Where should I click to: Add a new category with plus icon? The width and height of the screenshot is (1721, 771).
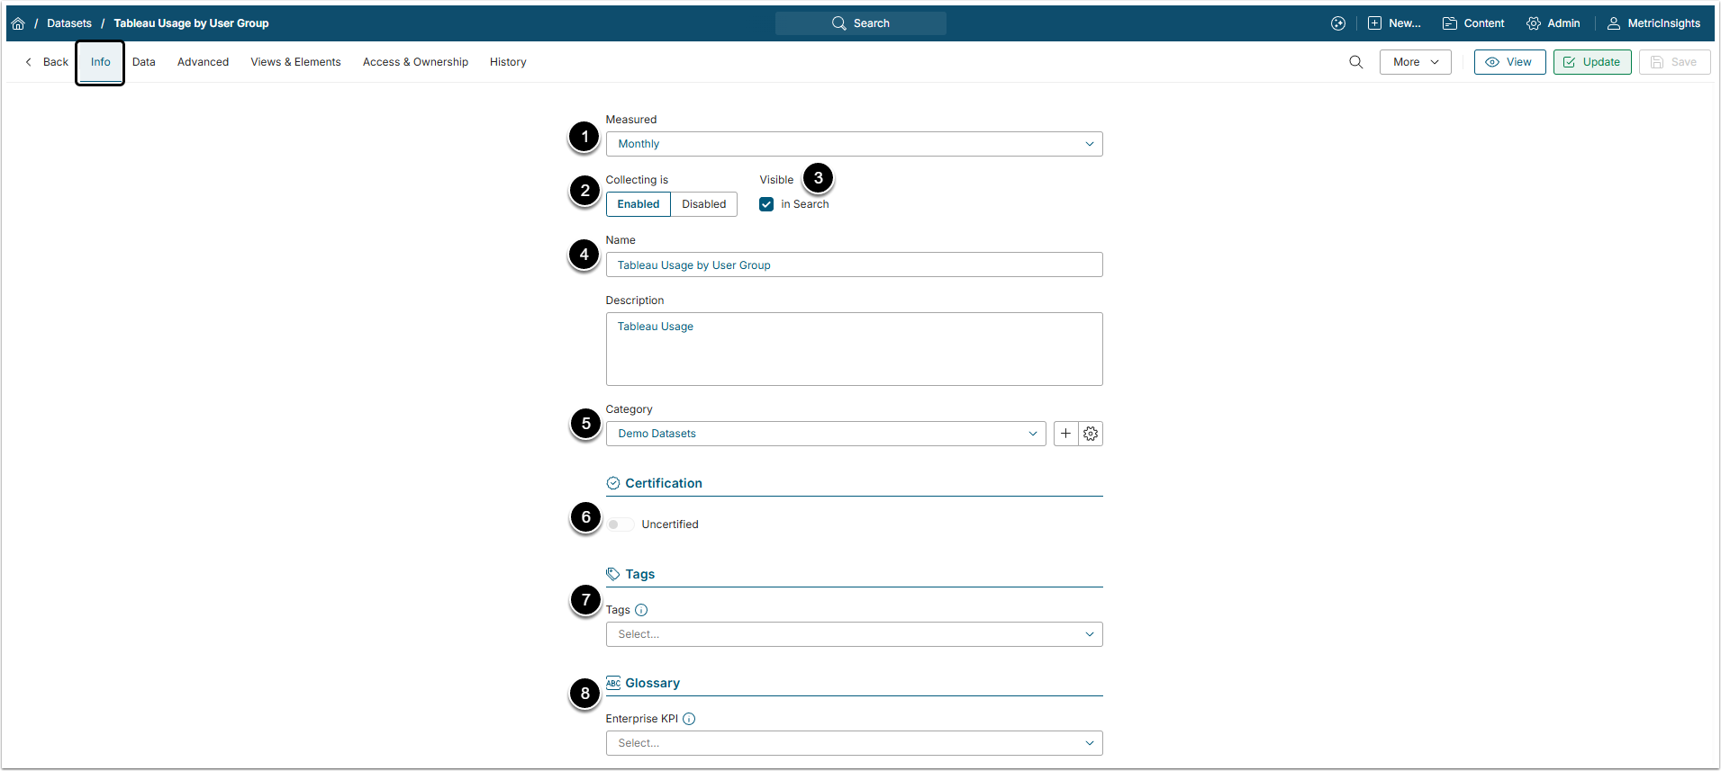click(x=1065, y=434)
